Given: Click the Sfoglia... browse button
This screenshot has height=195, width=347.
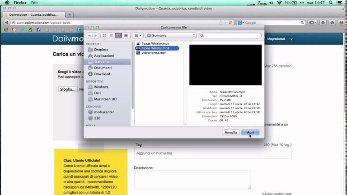Looking at the screenshot, I should click(68, 89).
